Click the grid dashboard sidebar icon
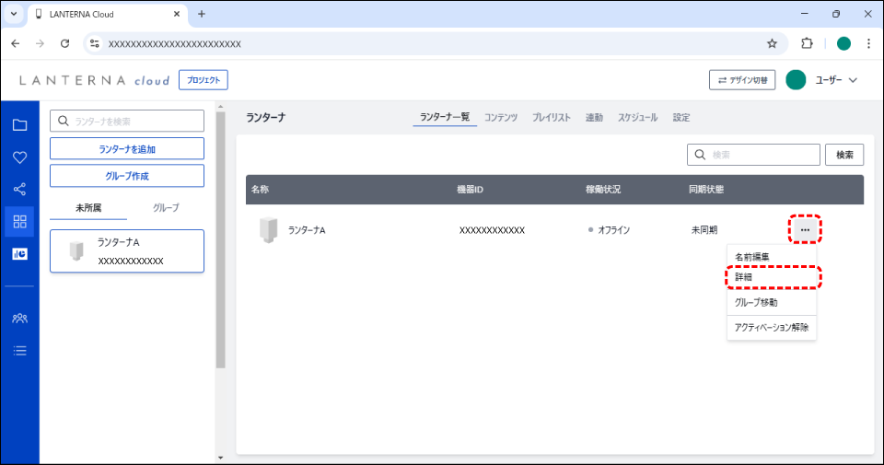The image size is (884, 465). click(x=19, y=222)
